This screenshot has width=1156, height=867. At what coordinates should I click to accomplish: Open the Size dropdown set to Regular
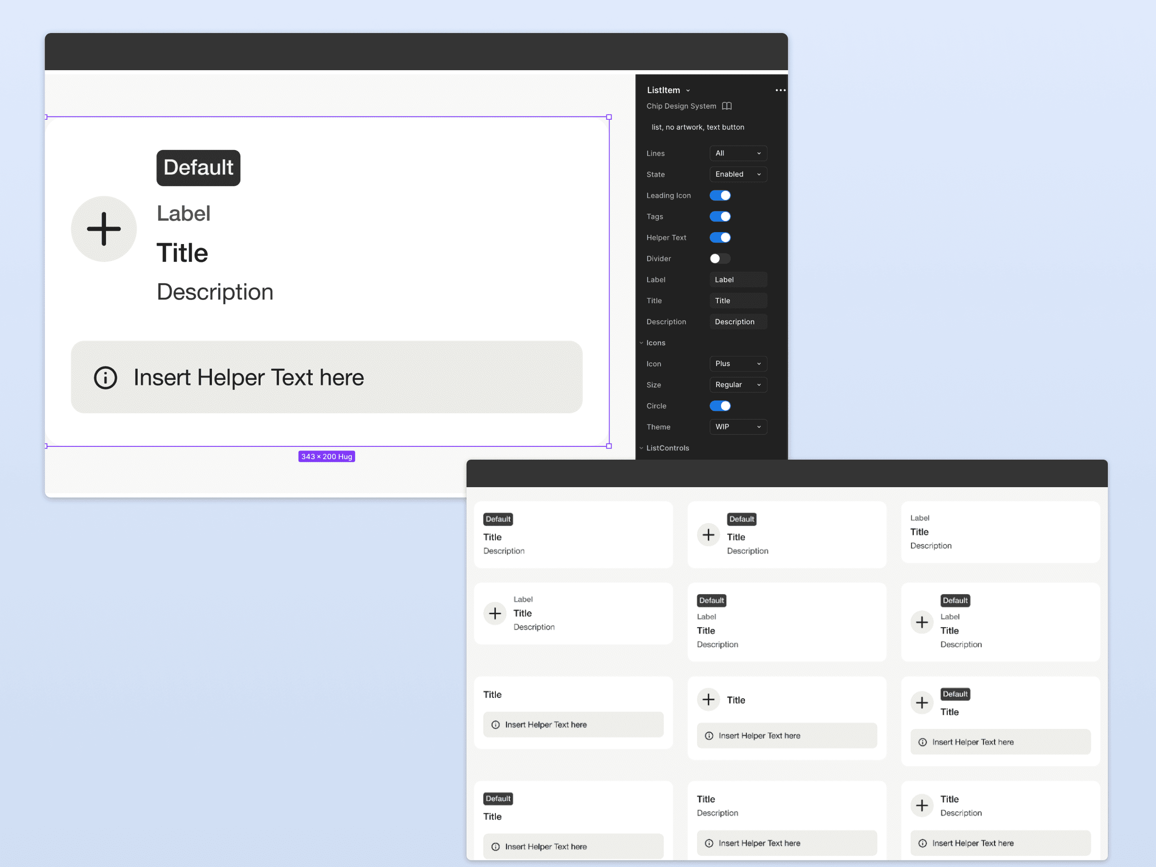click(x=738, y=384)
